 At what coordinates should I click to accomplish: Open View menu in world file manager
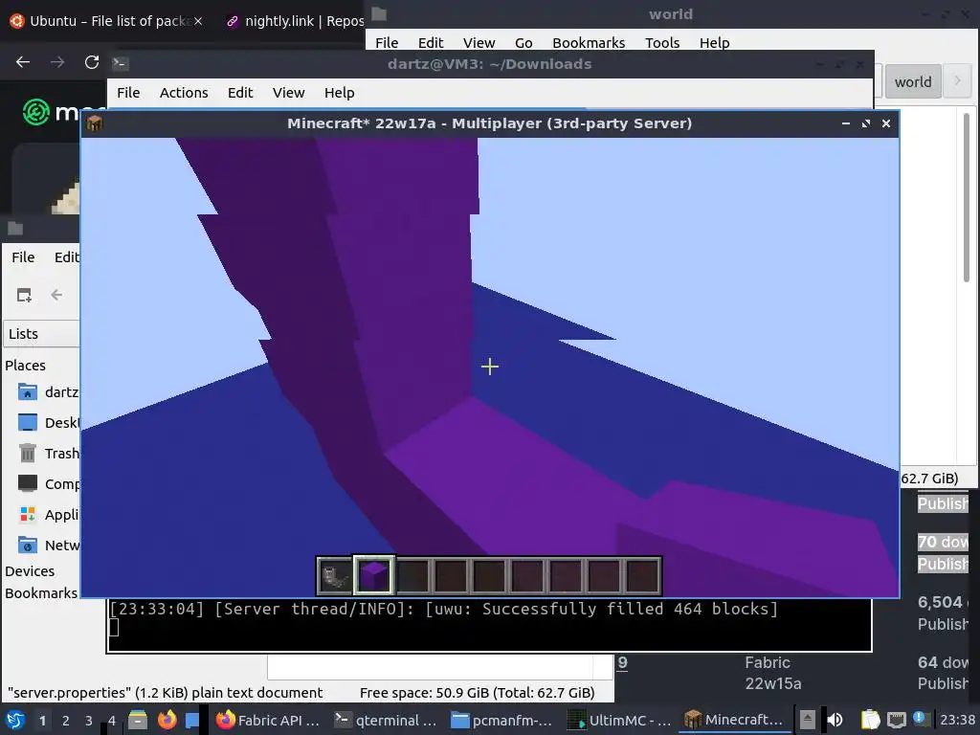[479, 42]
